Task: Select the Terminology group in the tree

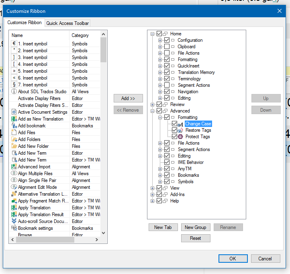Action: (189, 79)
